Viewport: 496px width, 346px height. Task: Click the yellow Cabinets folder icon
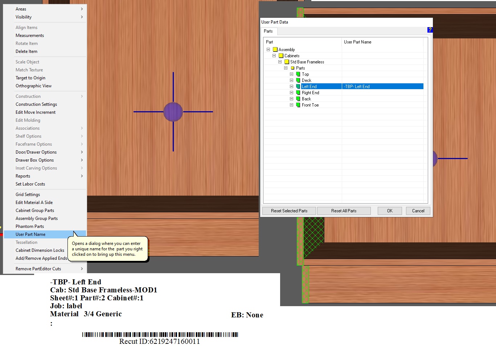281,56
